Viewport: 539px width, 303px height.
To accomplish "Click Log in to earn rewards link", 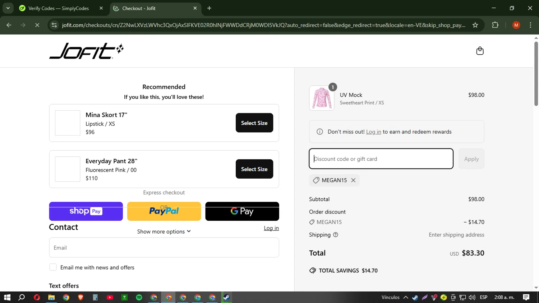I will pos(374,132).
